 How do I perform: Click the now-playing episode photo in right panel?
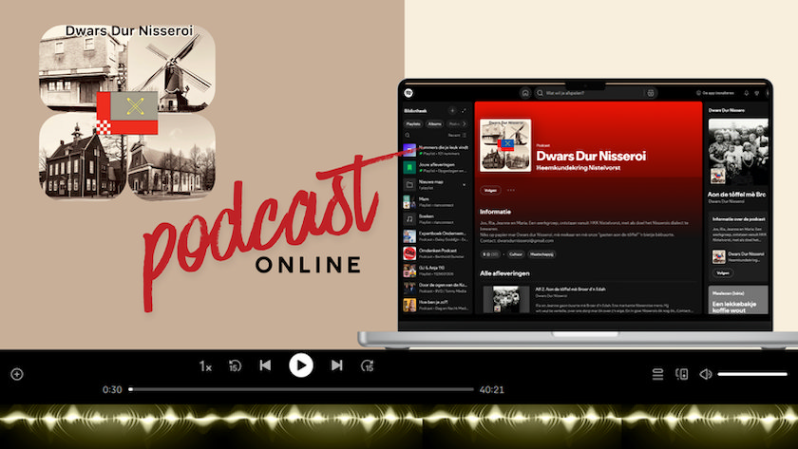point(738,152)
